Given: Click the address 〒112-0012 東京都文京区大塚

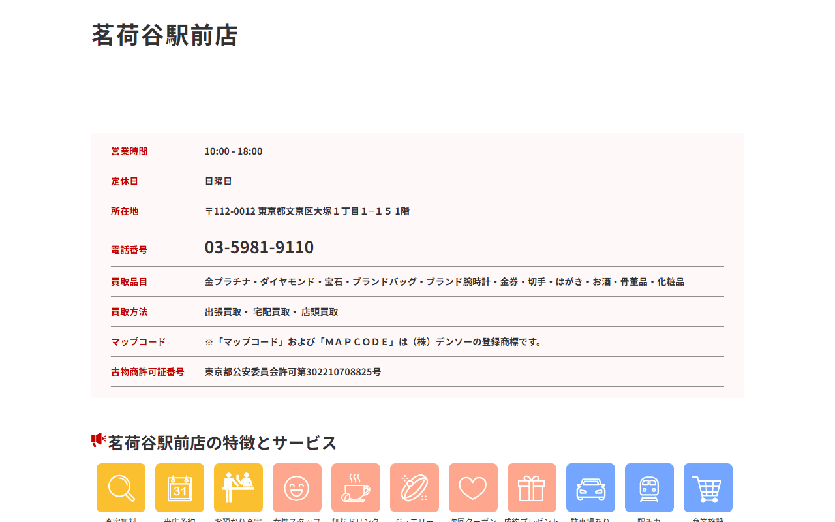Looking at the screenshot, I should (x=307, y=211).
